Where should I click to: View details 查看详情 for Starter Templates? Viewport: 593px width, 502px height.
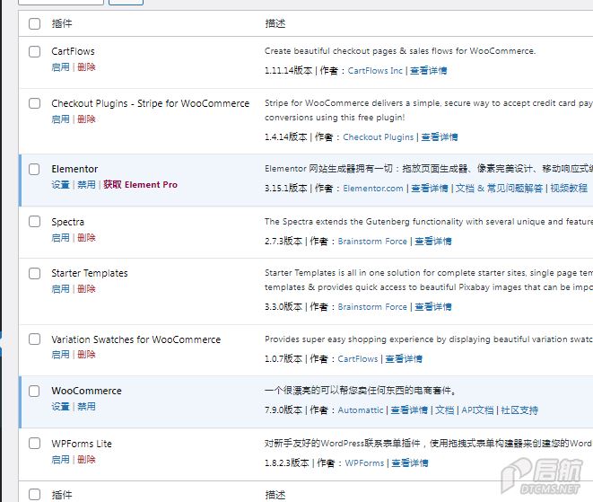pos(433,306)
